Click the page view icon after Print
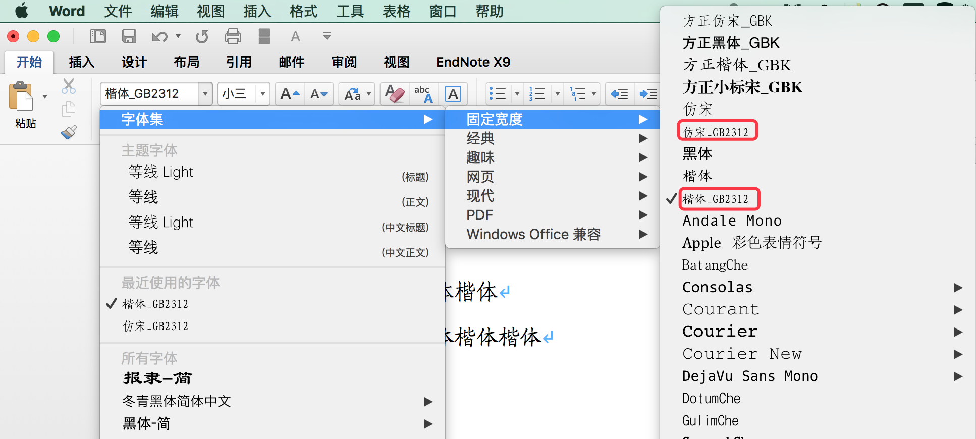Viewport: 976px width, 439px height. pyautogui.click(x=264, y=36)
